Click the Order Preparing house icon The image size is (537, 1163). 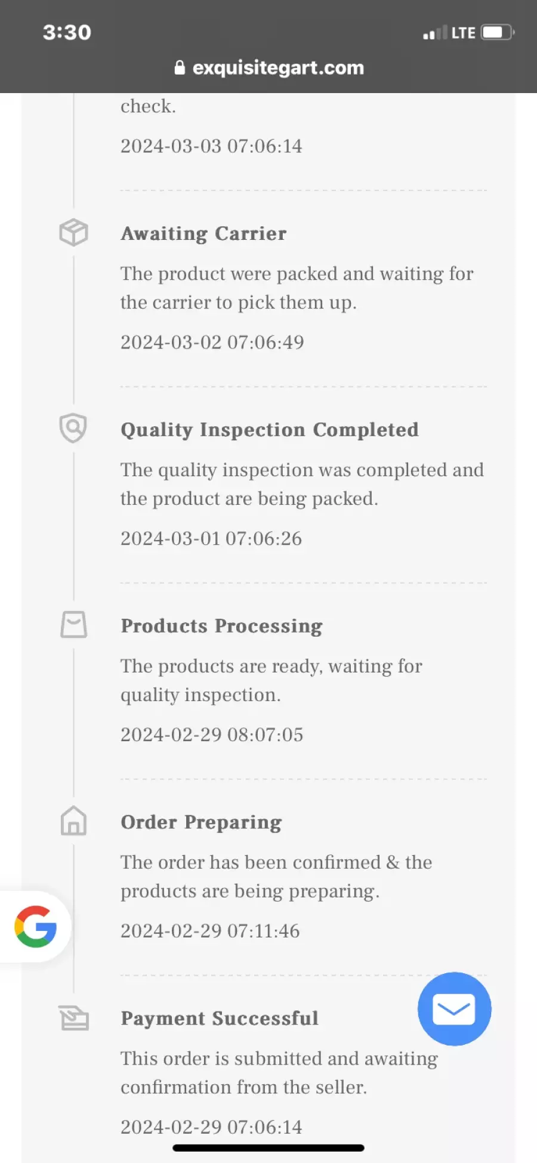coord(73,820)
